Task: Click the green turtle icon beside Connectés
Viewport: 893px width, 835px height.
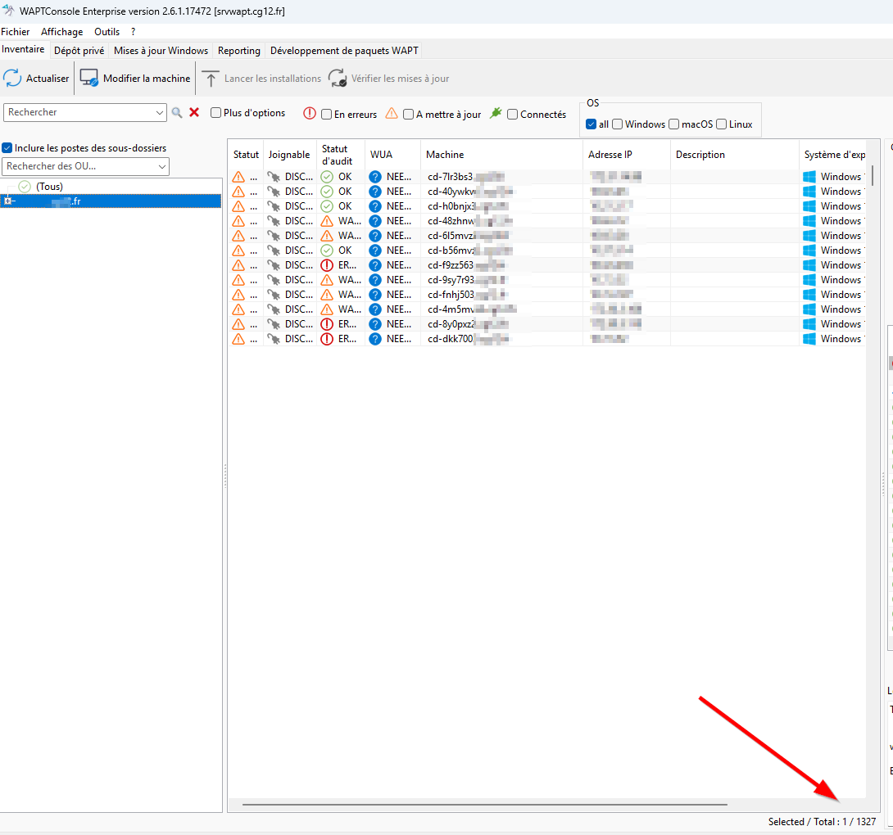Action: [x=496, y=114]
